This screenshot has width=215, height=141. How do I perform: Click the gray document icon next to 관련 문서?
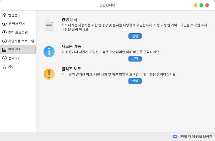49,25
